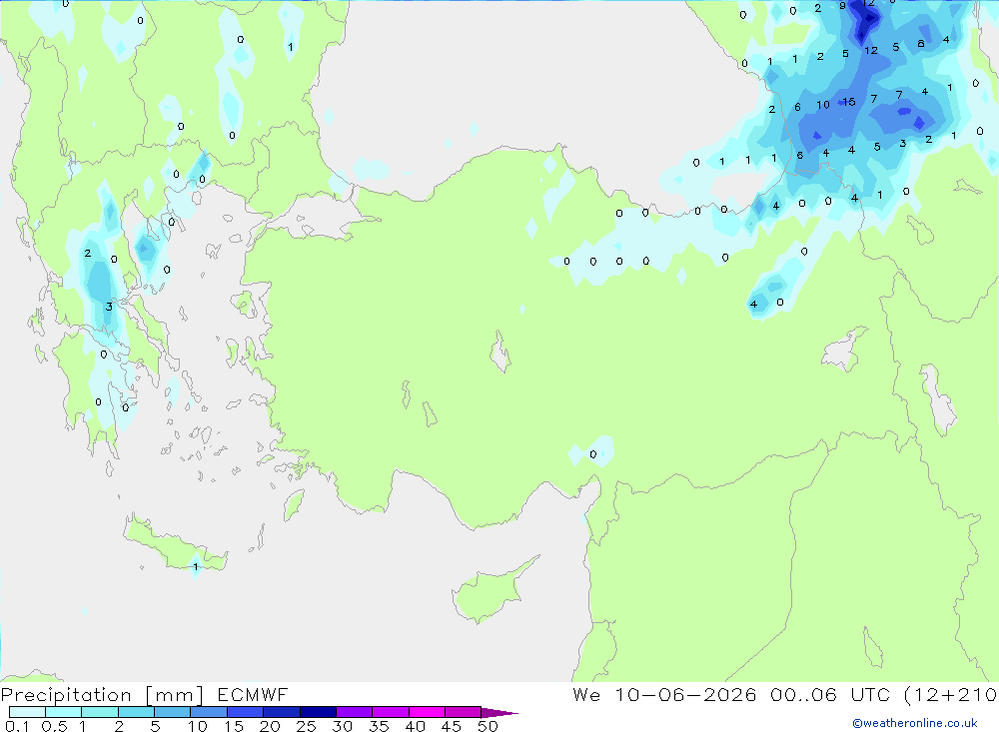Choose the 20–25 mm legend swatch
Screen dimensions: 999x732
[281, 712]
